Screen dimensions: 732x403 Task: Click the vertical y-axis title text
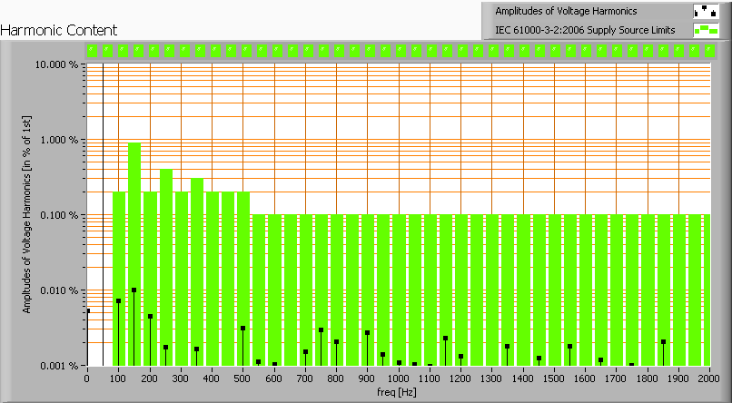(26, 214)
